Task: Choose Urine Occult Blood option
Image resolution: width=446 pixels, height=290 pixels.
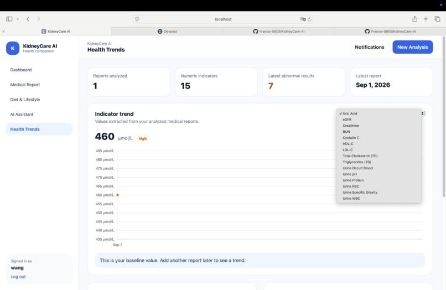Action: coord(378,168)
